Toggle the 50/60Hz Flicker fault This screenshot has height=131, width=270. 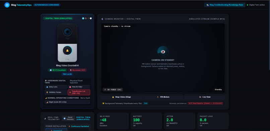coord(56,92)
